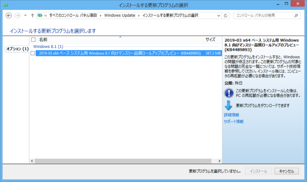
Task: Click 更新プログラムを選択していません status text
Action: pos(215,171)
